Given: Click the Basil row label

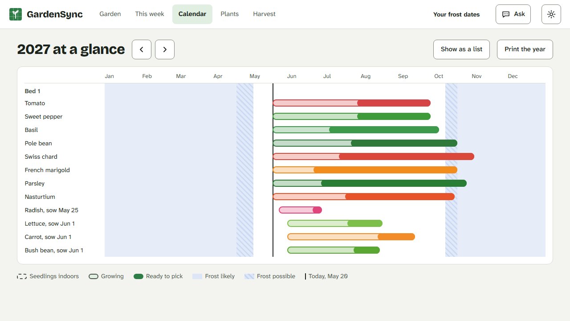Looking at the screenshot, I should click(x=31, y=130).
